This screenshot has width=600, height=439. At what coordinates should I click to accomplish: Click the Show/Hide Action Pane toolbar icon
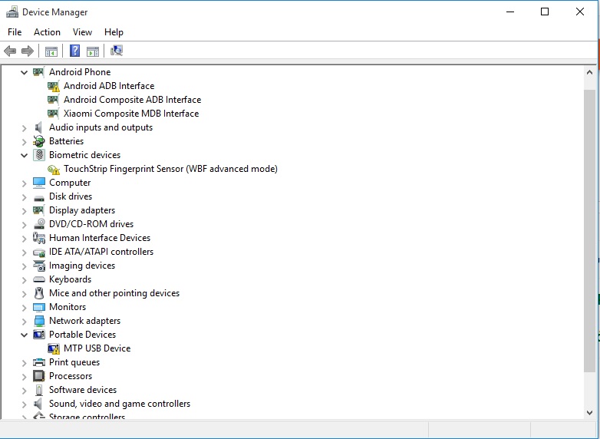pyautogui.click(x=93, y=51)
